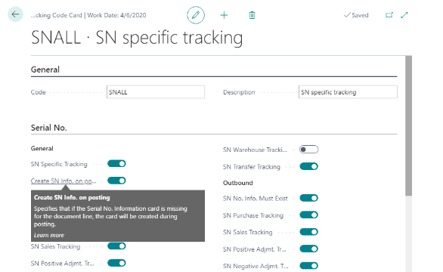Toggle SN Transfer Tracking switch

[308, 166]
